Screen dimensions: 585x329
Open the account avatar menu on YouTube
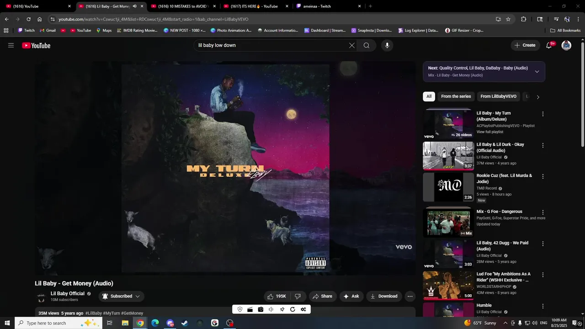pos(566,45)
